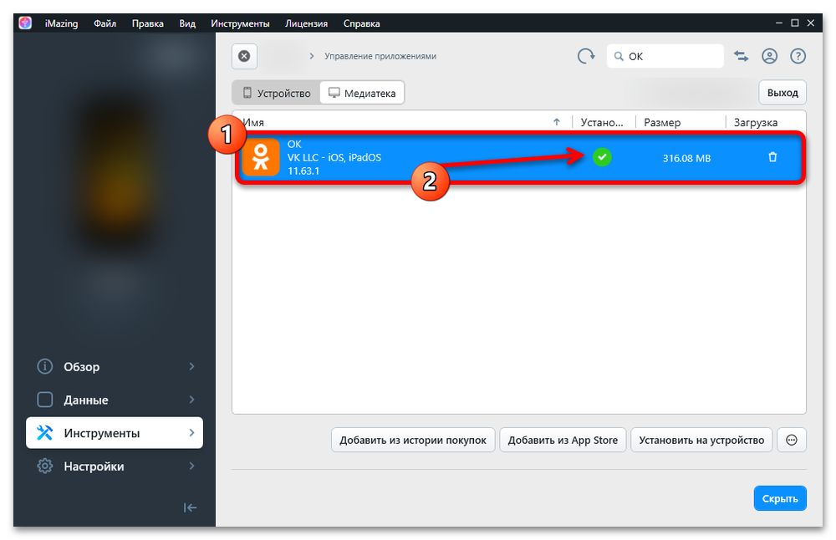Click the version 11.63.1 text

(x=303, y=171)
